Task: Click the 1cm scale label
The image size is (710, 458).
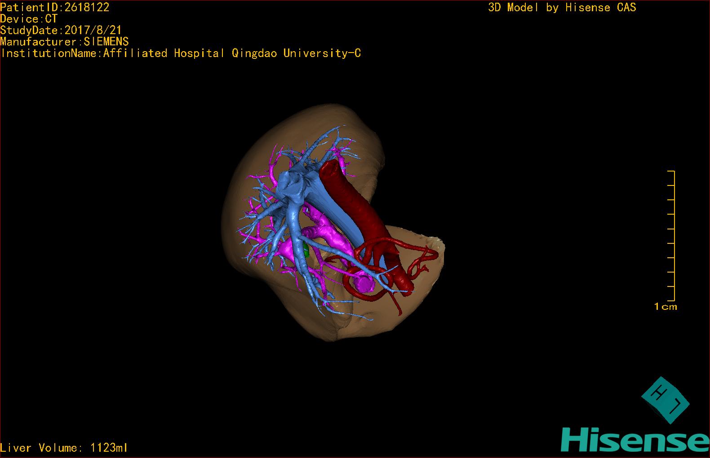Action: pyautogui.click(x=665, y=307)
